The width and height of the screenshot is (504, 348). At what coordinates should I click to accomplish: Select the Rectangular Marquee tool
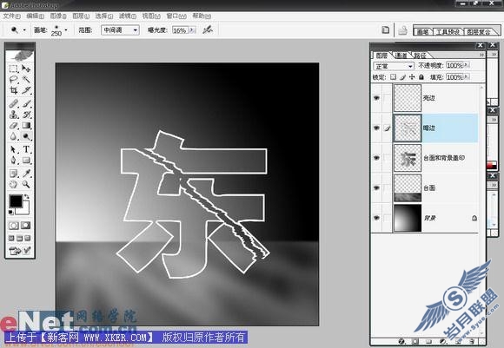14,69
